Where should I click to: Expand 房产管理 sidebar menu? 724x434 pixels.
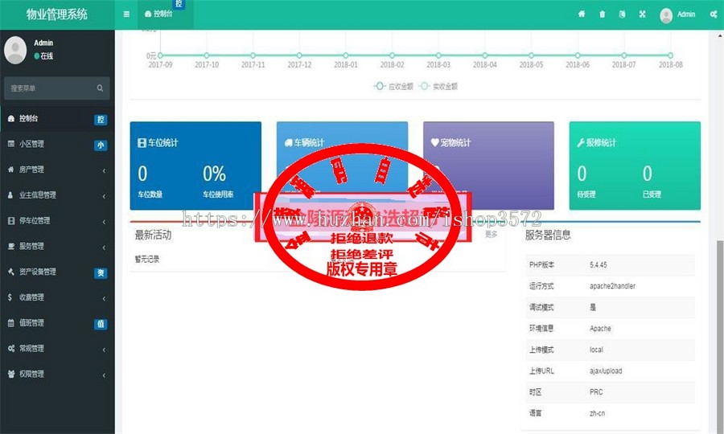57,170
